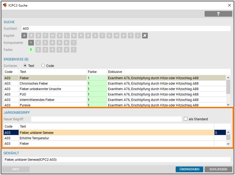Pick Farbe 3 swatch
Image resolution: width=235 pixels, height=175 pixels.
(x=45, y=50)
